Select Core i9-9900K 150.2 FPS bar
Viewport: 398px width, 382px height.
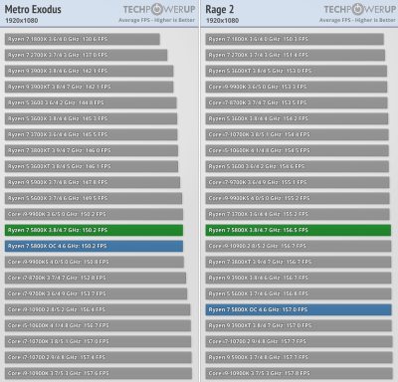(x=94, y=214)
